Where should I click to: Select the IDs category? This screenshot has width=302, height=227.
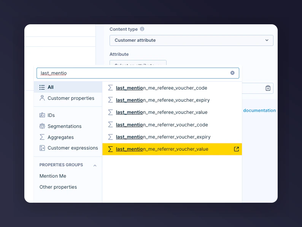68,115
